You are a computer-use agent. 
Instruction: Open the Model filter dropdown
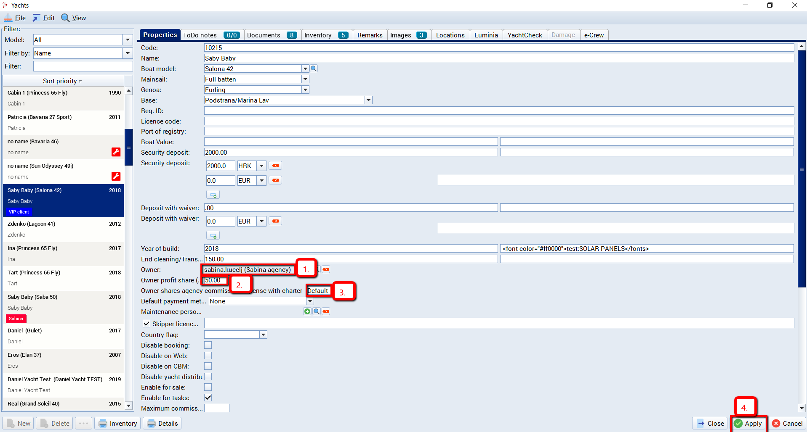click(128, 40)
